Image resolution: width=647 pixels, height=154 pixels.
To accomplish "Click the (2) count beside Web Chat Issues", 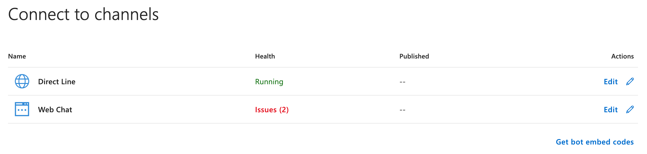I will (284, 110).
